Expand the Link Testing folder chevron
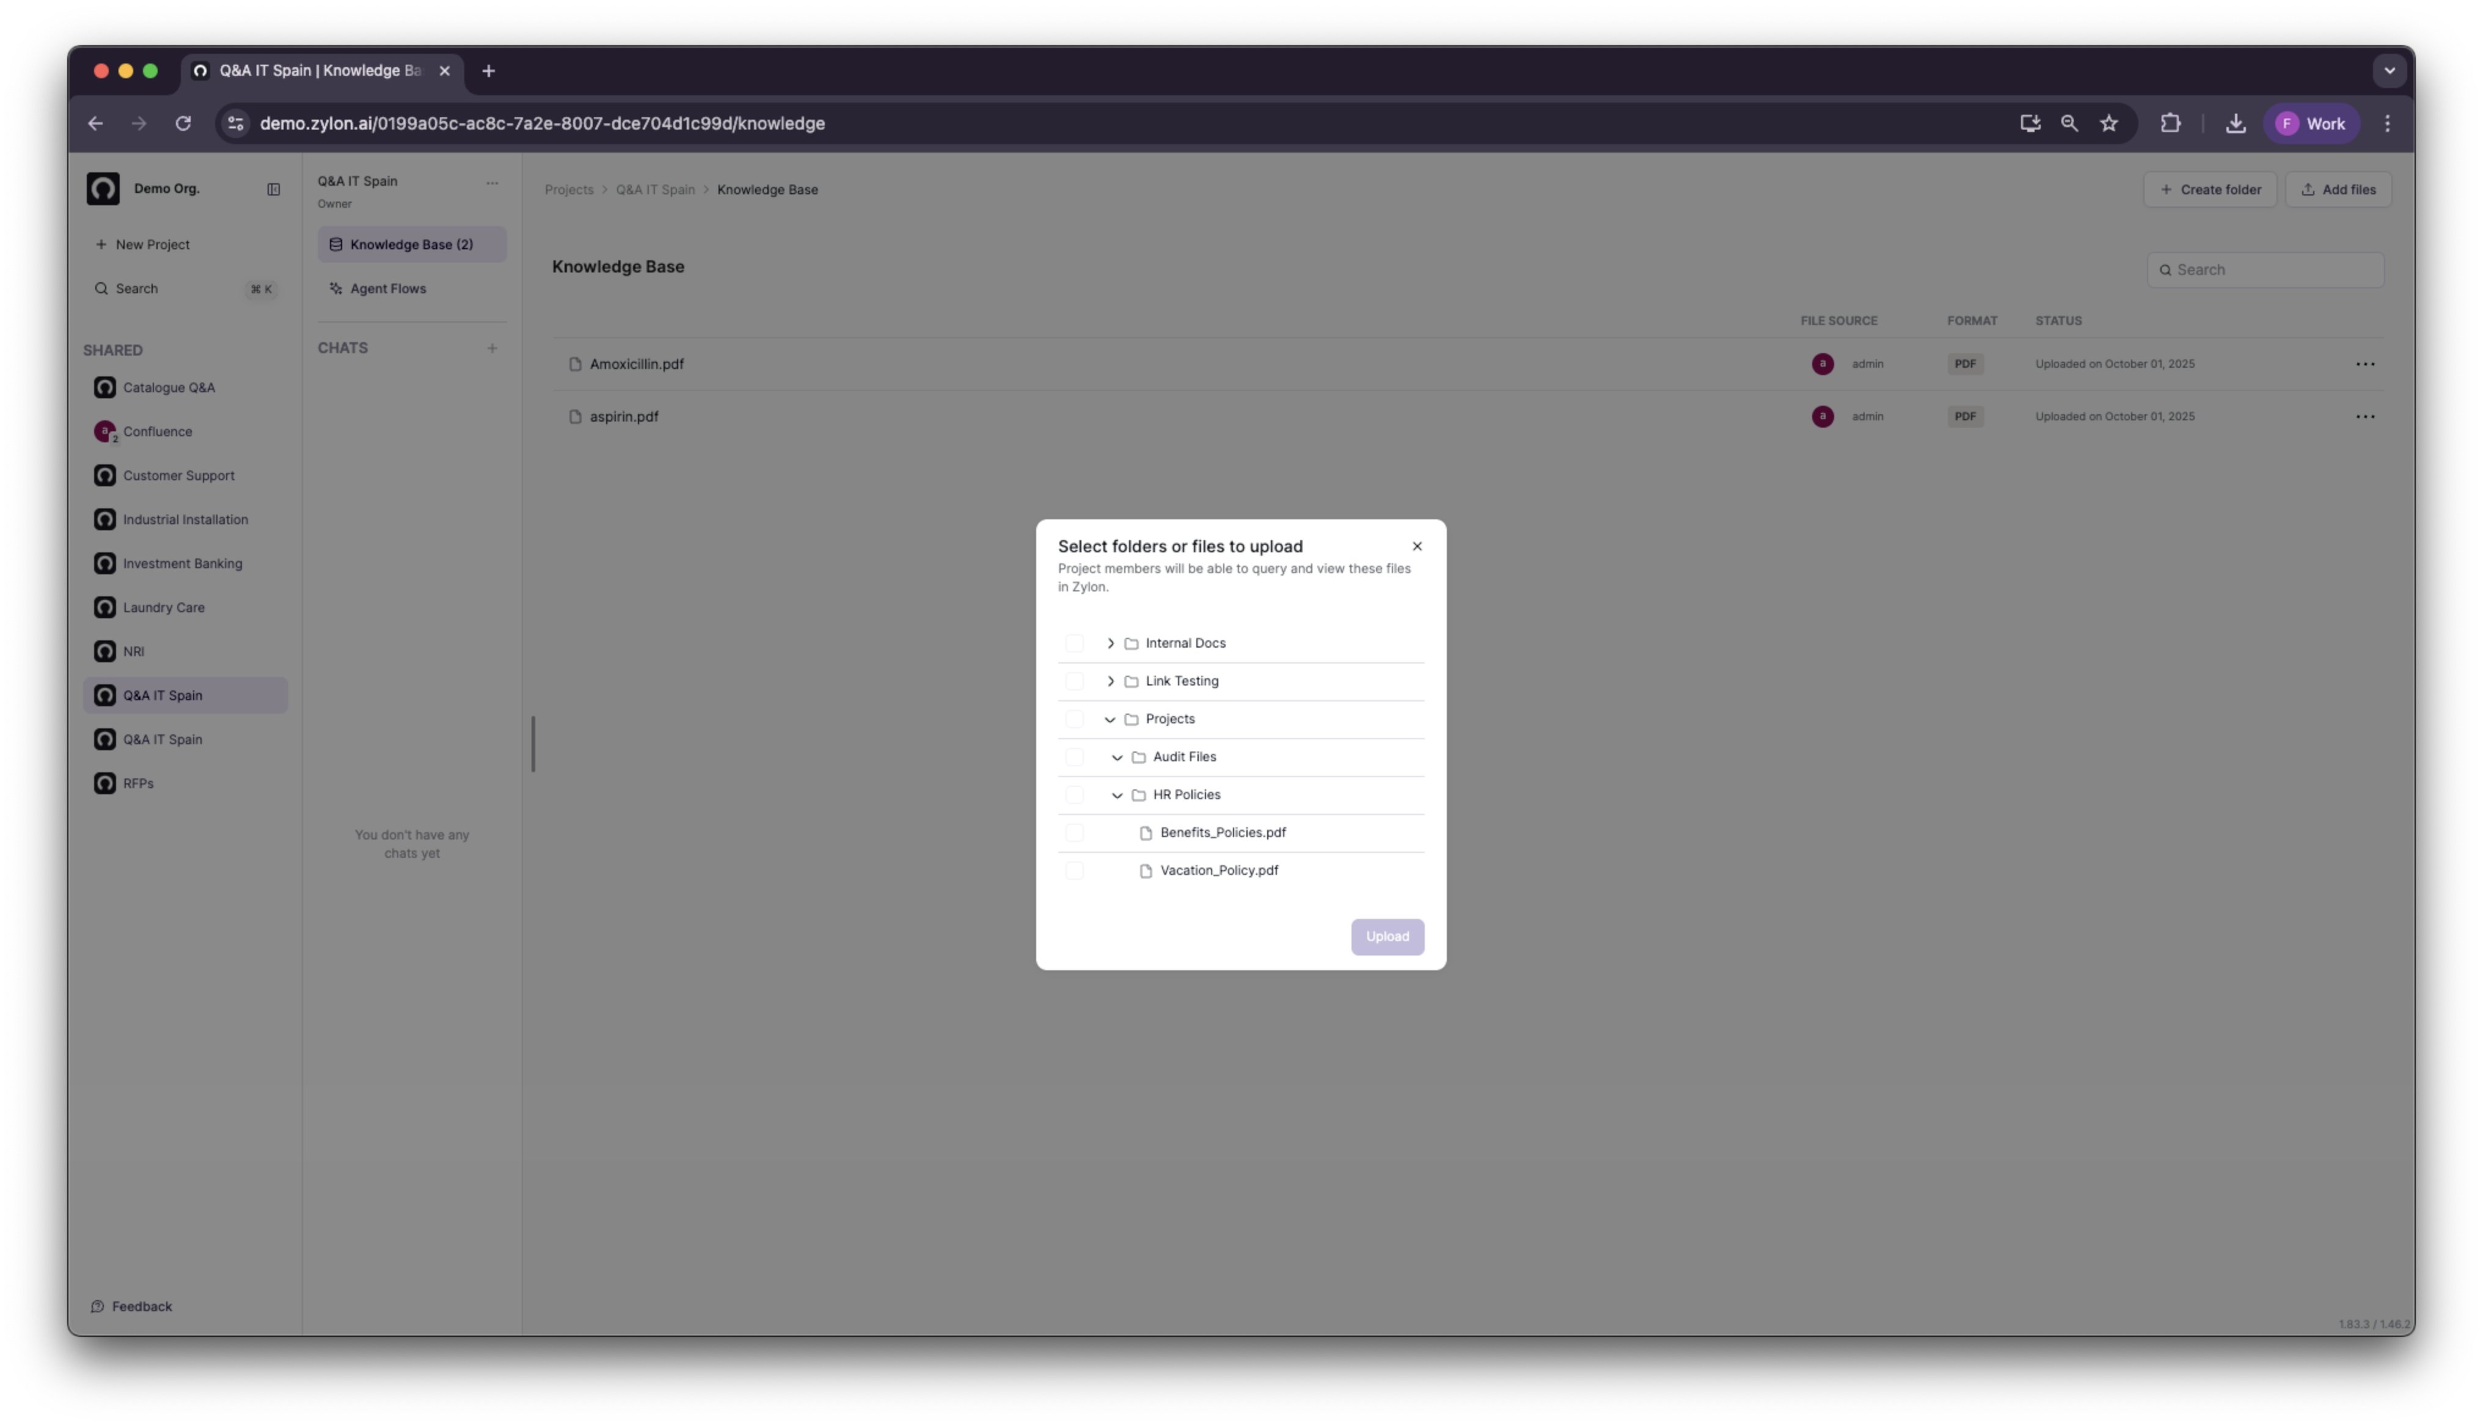This screenshot has height=1426, width=2483. point(1110,682)
